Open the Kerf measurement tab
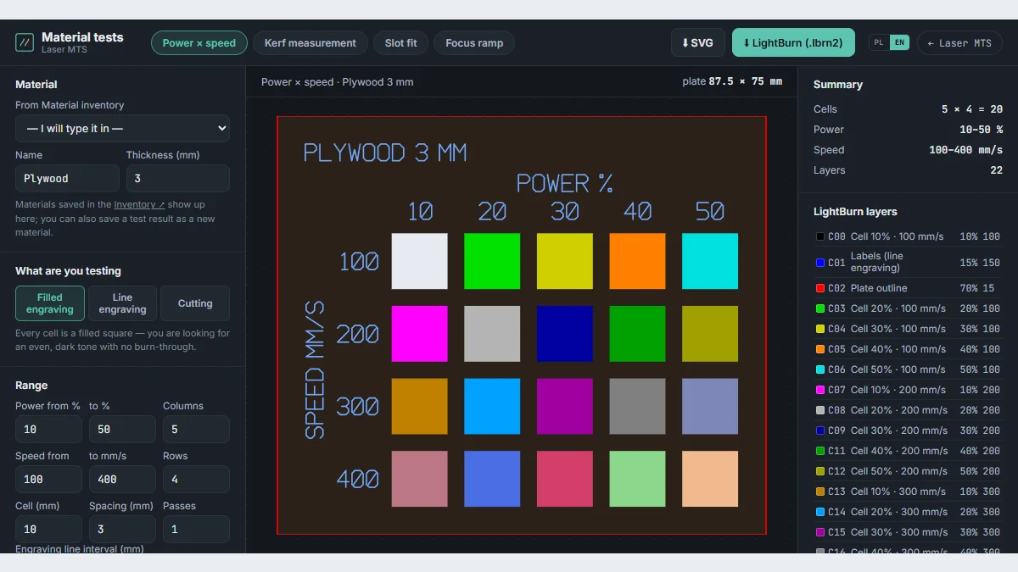The width and height of the screenshot is (1018, 572). [310, 43]
